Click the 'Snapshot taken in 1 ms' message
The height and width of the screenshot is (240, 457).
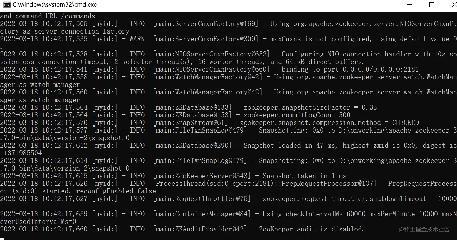point(304,176)
